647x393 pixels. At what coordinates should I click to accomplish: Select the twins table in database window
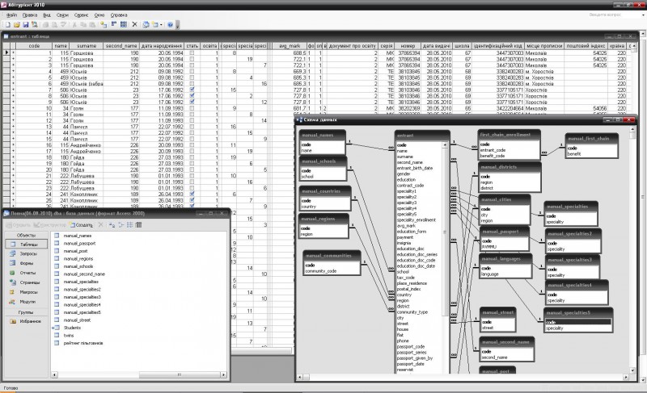point(69,336)
